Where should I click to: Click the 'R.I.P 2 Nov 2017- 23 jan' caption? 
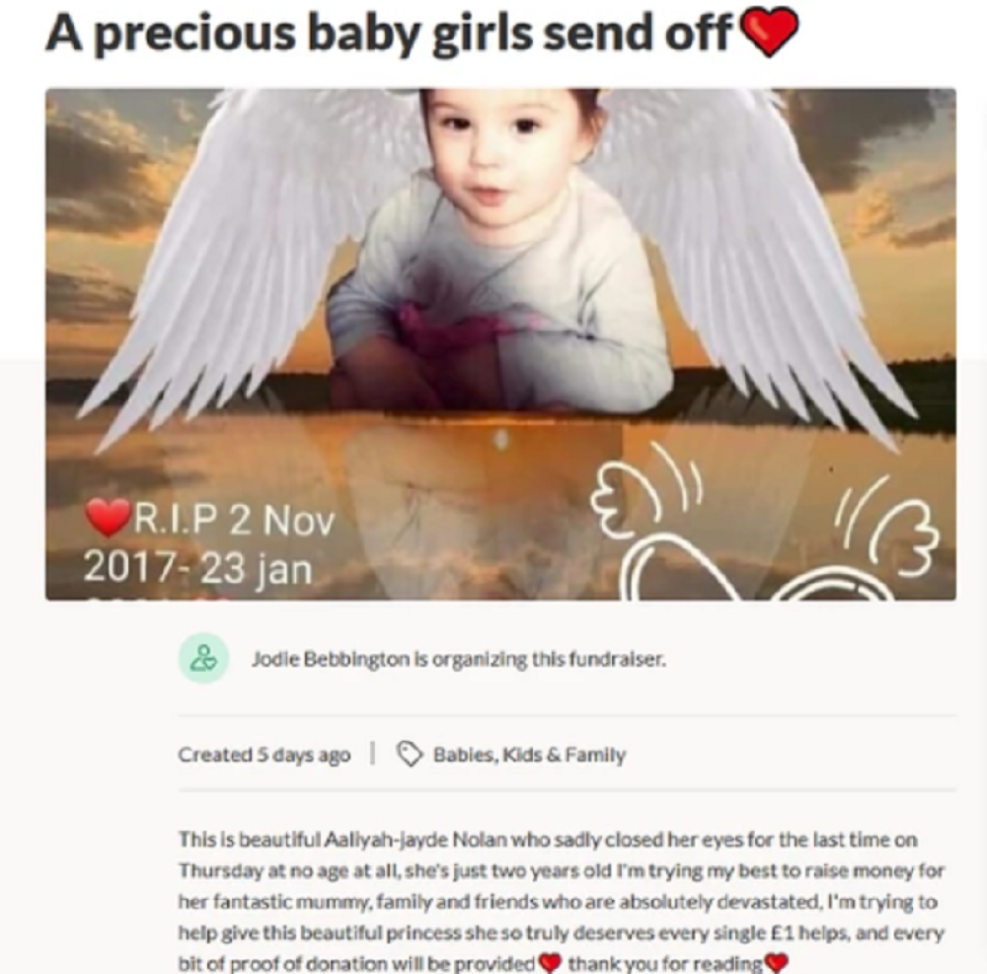tap(209, 543)
